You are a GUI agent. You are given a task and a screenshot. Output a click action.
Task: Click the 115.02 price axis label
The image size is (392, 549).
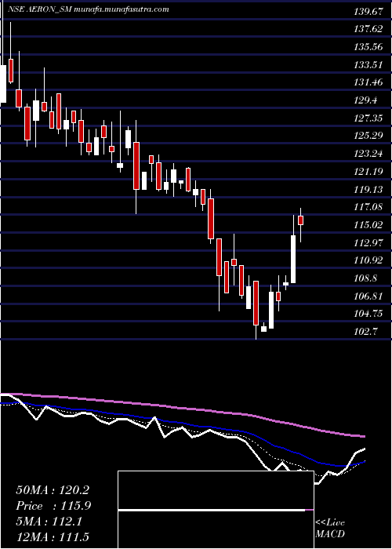pos(368,225)
